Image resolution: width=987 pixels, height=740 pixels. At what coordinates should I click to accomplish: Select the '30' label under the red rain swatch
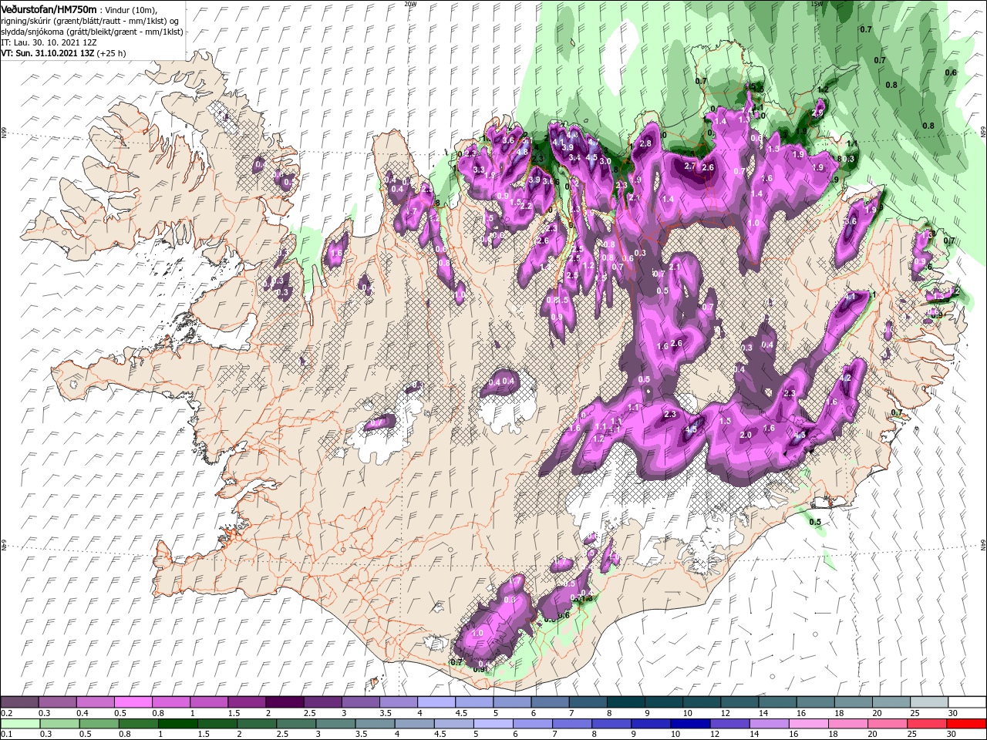(x=953, y=735)
